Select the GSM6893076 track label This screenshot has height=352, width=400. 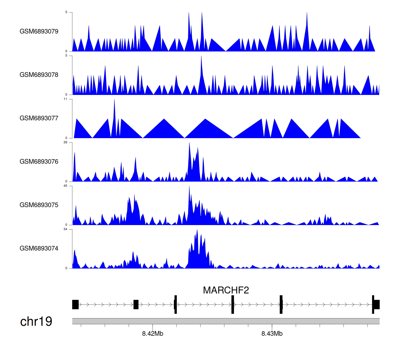coord(39,162)
